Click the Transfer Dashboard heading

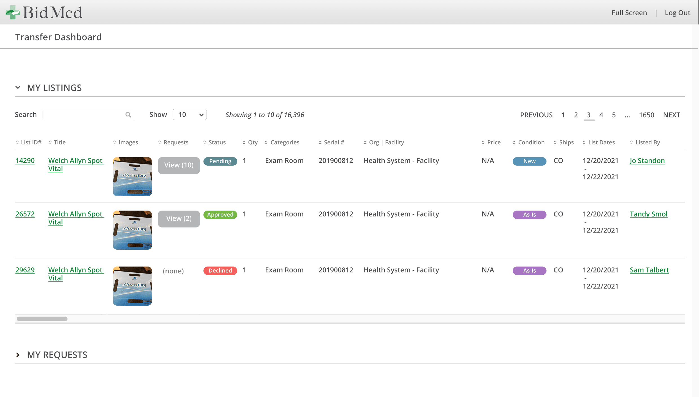pos(58,37)
